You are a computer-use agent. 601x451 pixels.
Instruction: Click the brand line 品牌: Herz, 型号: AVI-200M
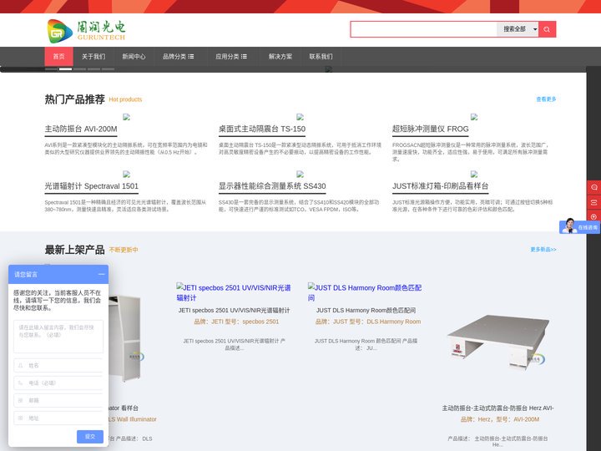[499, 419]
